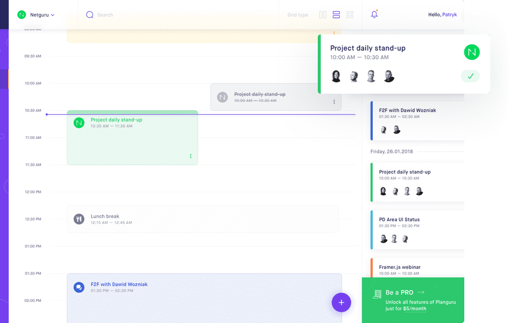Open F2F with Dawid Wozniak calendar event
The image size is (509, 323).
204,298
